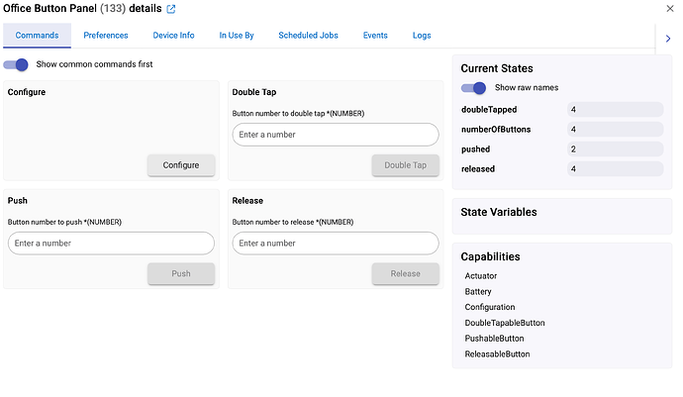This screenshot has height=397, width=683.
Task: Switch to the In Use By tab
Action: 237,36
